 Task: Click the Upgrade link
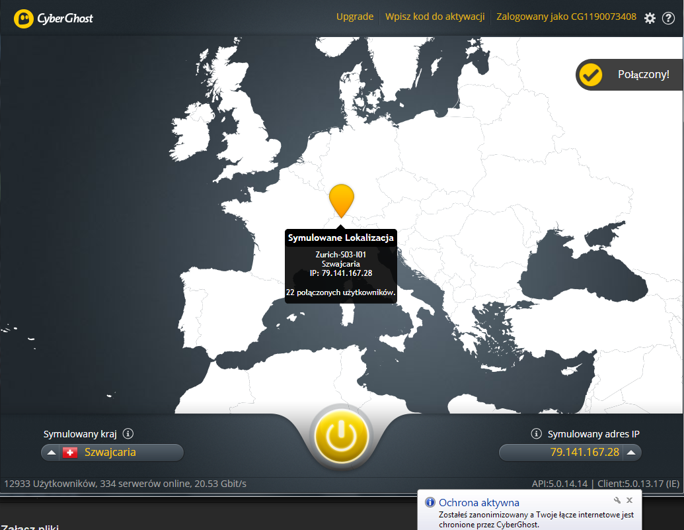(x=355, y=17)
